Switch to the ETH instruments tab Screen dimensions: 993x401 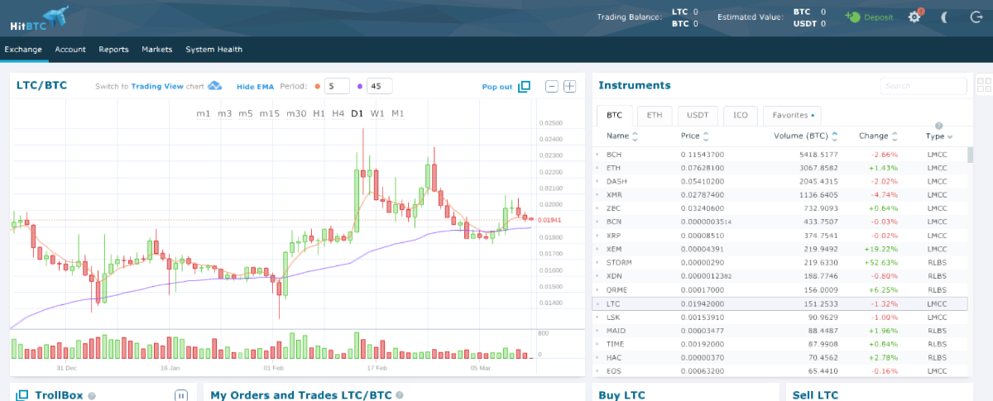coord(654,116)
